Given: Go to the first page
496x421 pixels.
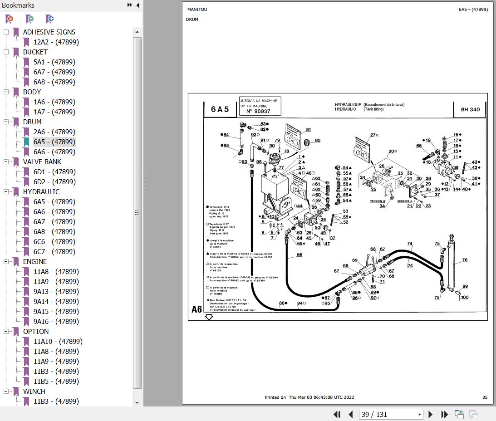Looking at the screenshot, I should click(337, 414).
